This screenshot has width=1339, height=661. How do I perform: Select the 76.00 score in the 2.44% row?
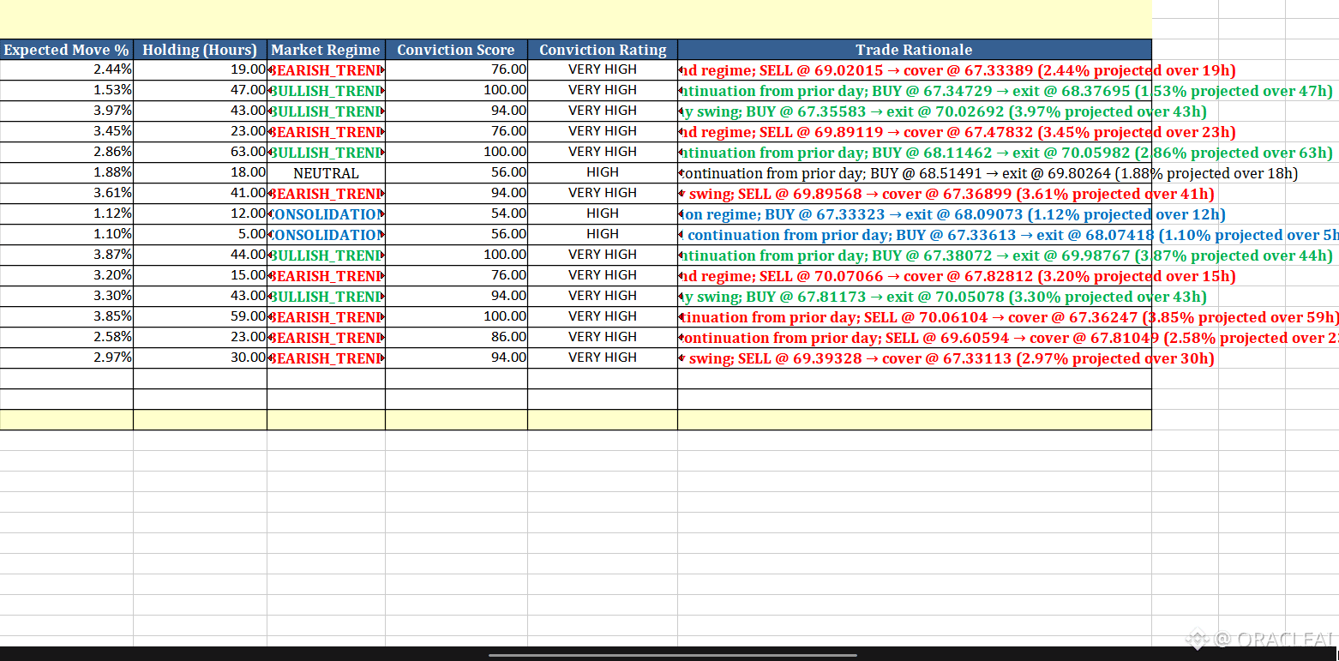(x=456, y=70)
